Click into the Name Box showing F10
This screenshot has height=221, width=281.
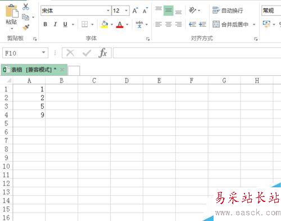[22, 53]
